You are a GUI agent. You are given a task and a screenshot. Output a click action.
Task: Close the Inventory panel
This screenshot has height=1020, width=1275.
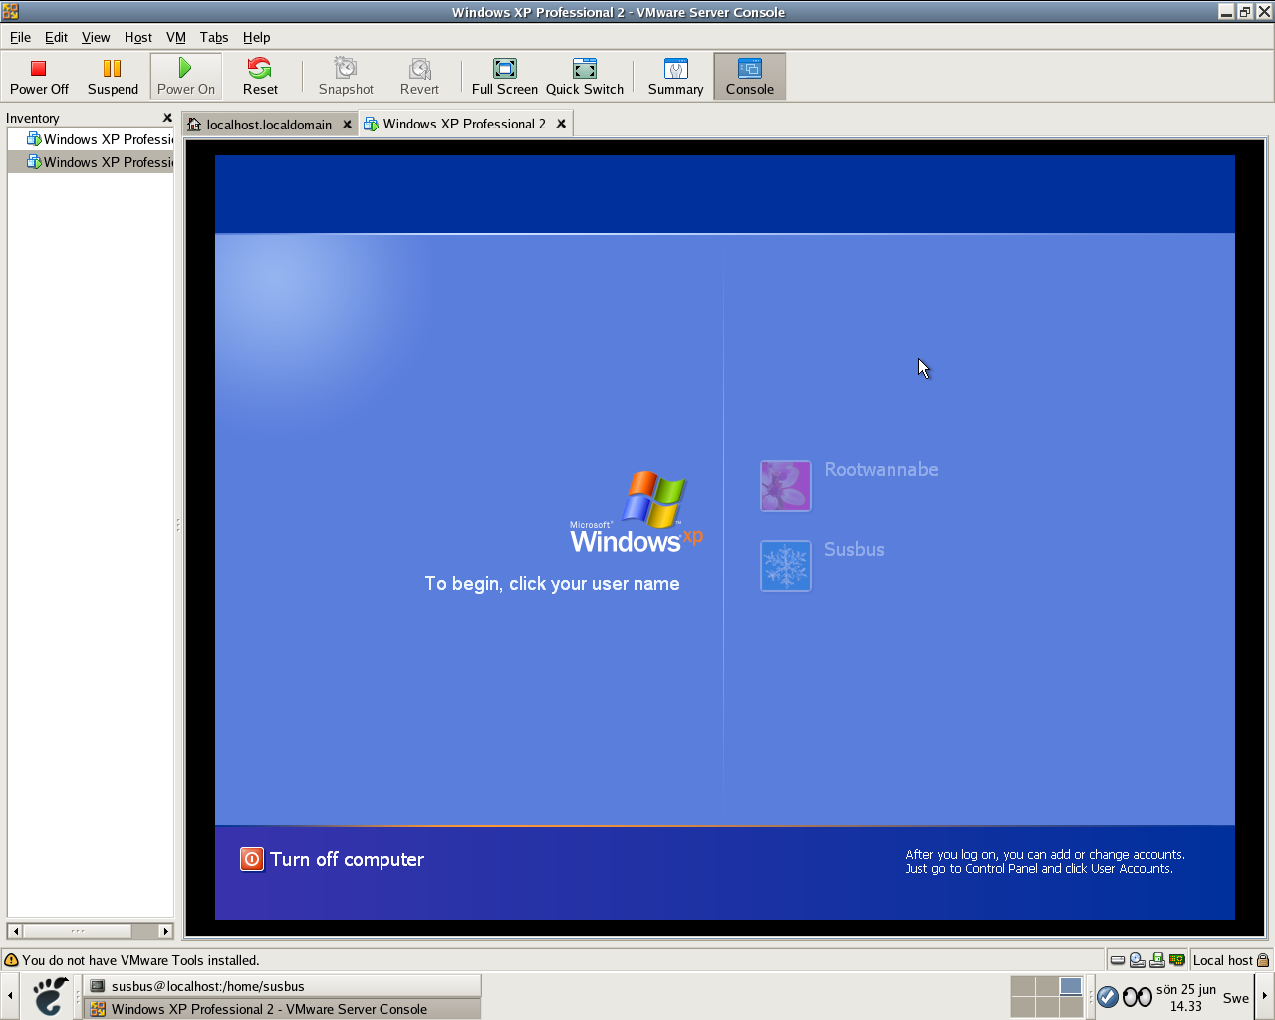coord(167,118)
